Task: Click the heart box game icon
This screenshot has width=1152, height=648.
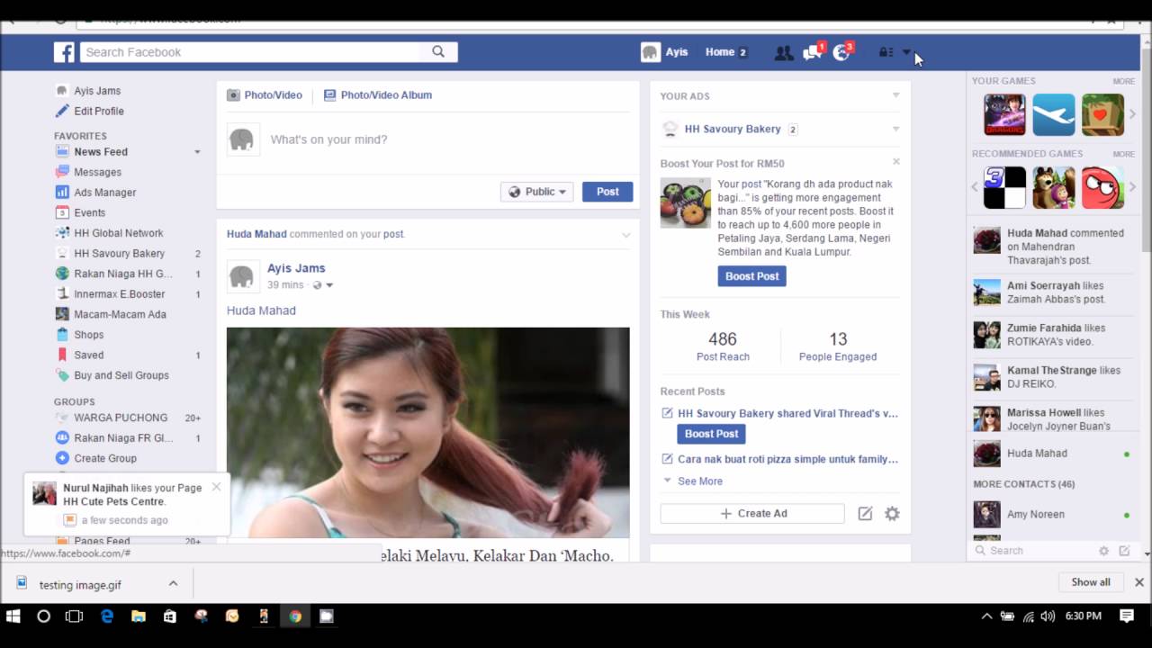Action: coord(1102,115)
